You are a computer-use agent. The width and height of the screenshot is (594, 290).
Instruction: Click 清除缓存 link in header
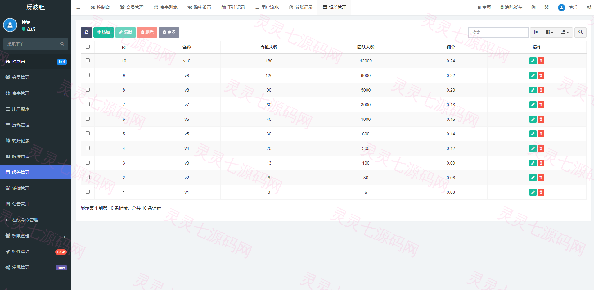[x=511, y=7]
